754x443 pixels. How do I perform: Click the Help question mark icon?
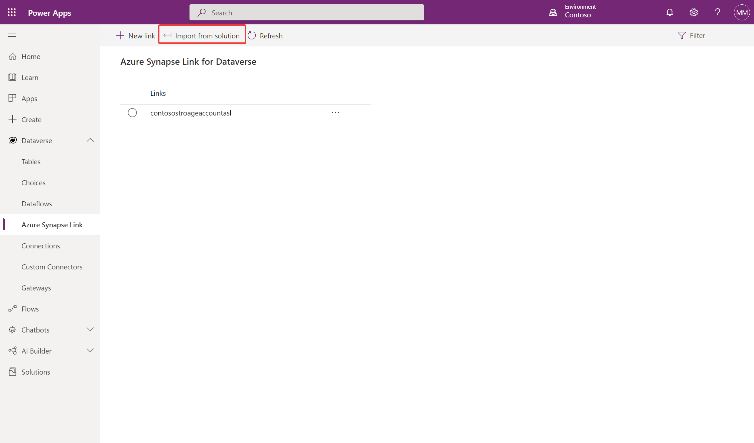point(717,12)
